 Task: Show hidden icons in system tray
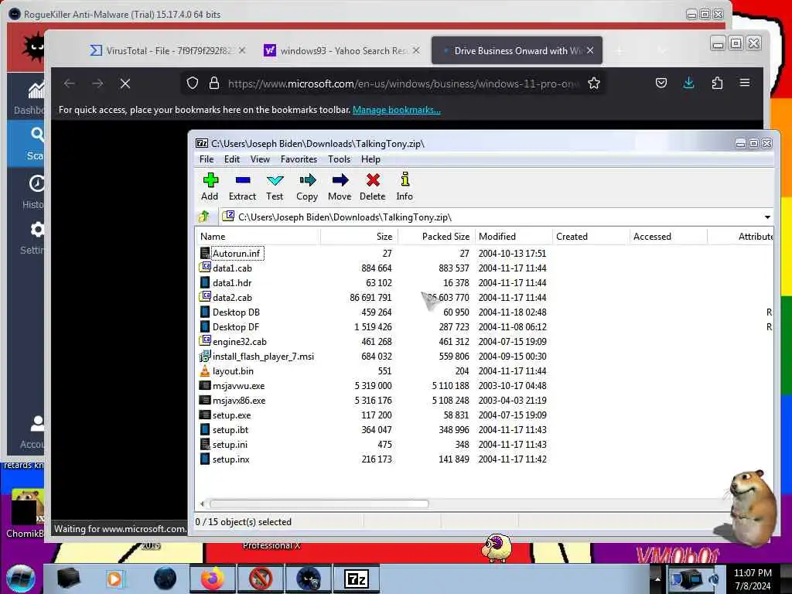(657, 579)
